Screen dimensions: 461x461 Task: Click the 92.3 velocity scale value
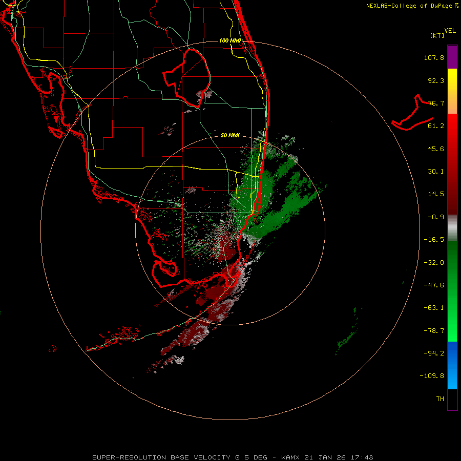(436, 80)
